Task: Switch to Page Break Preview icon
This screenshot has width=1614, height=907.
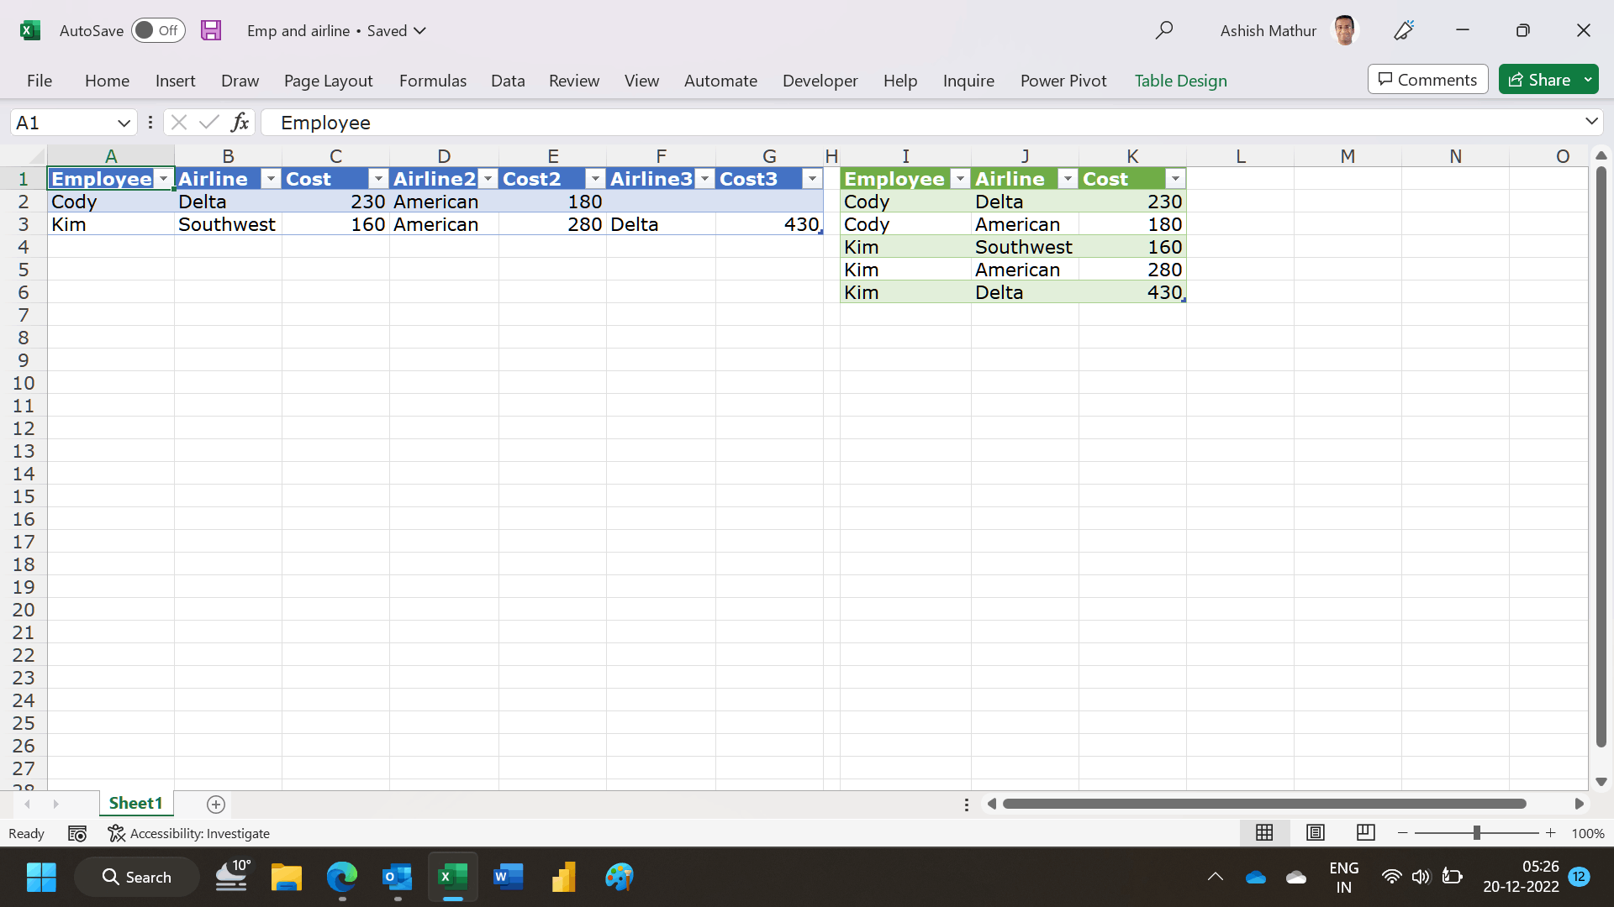Action: [x=1365, y=832]
